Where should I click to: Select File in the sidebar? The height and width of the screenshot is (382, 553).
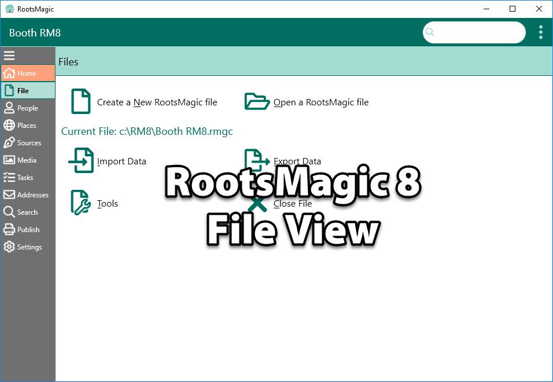[28, 91]
